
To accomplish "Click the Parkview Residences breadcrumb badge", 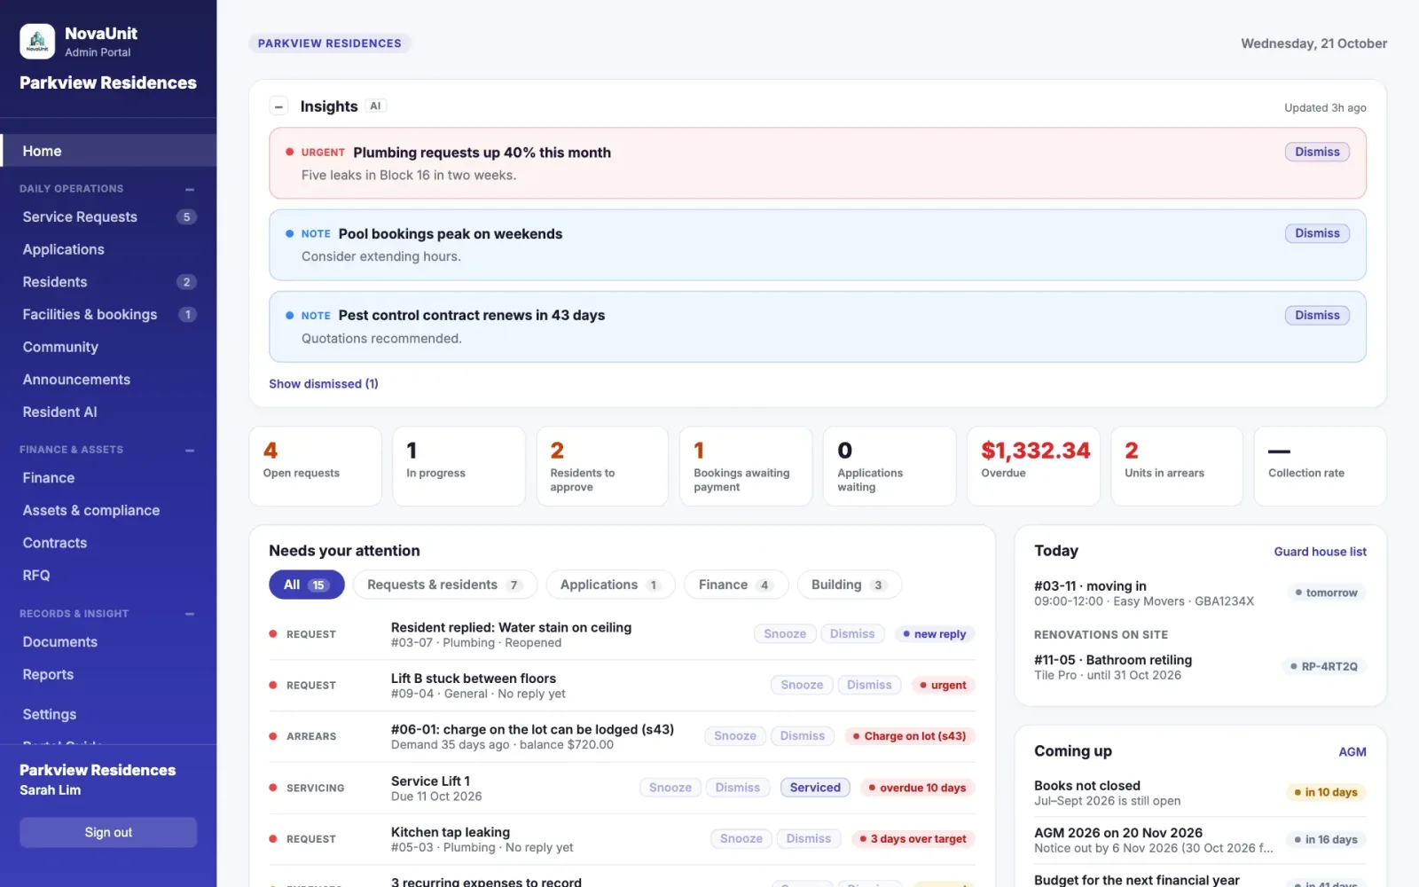I will pos(330,43).
